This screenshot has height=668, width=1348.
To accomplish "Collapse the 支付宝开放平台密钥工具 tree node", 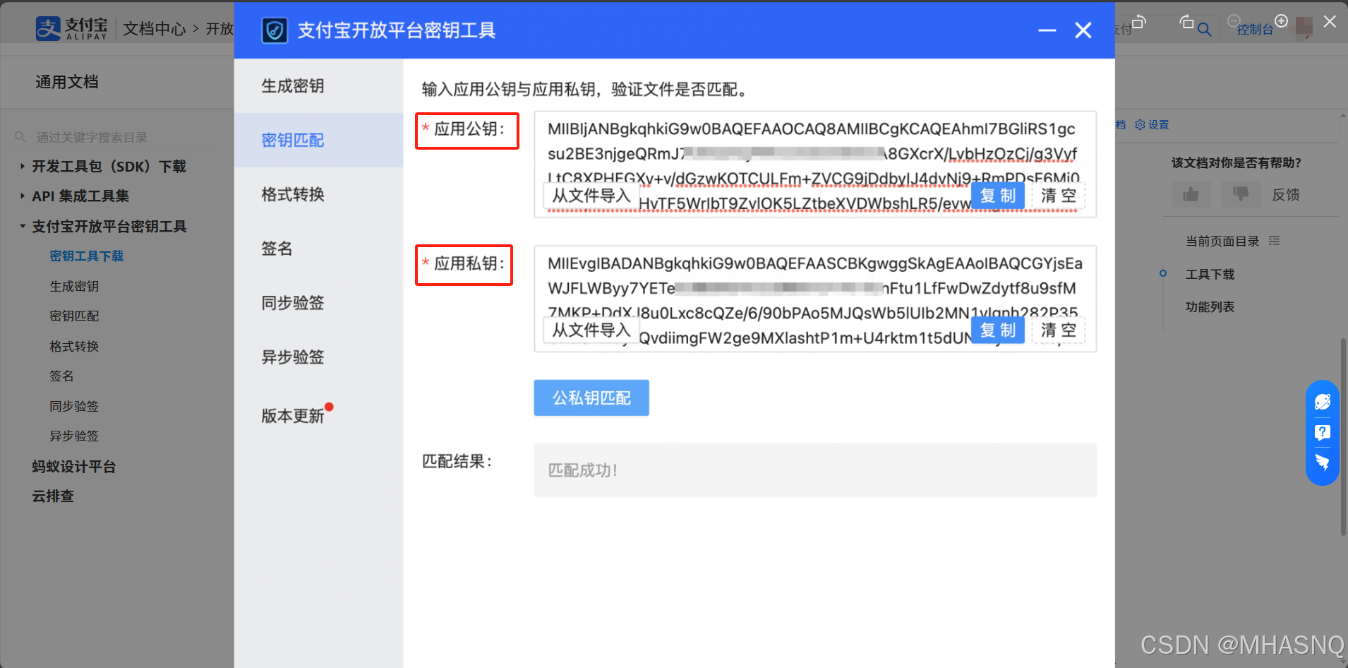I will pos(23,227).
